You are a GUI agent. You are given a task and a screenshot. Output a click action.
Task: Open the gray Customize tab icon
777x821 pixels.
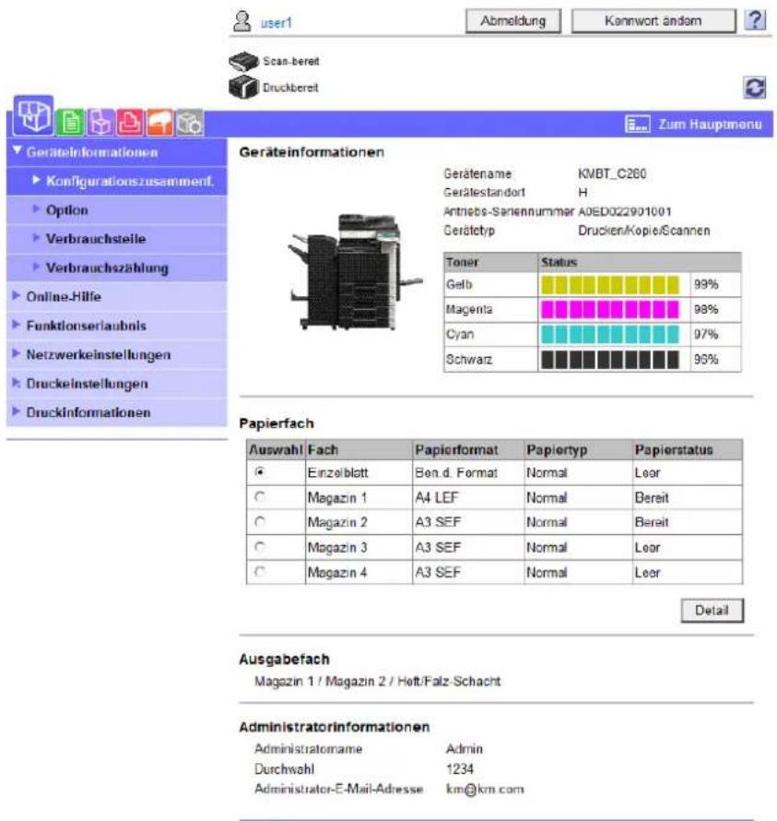point(189,123)
